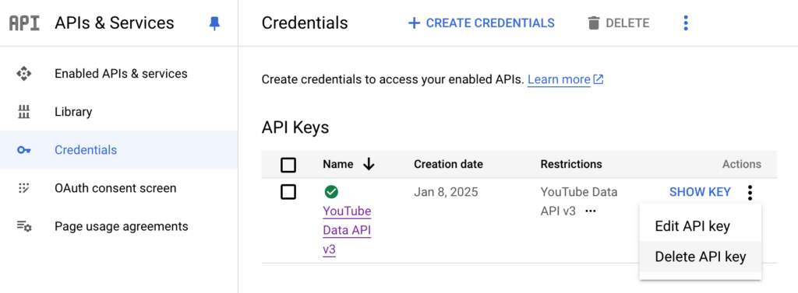
Task: Click the Credentials key icon
Action: (x=24, y=150)
